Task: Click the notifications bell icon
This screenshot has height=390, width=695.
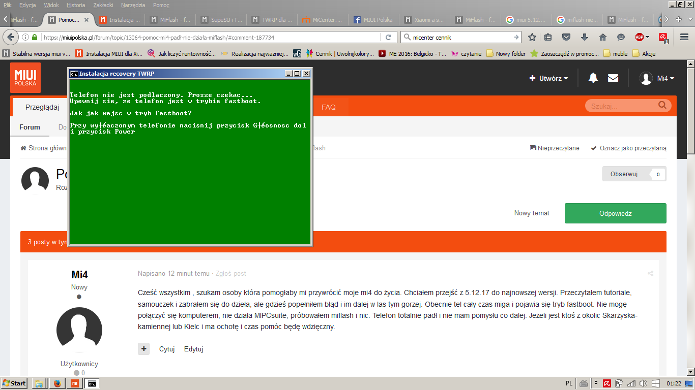Action: tap(593, 78)
